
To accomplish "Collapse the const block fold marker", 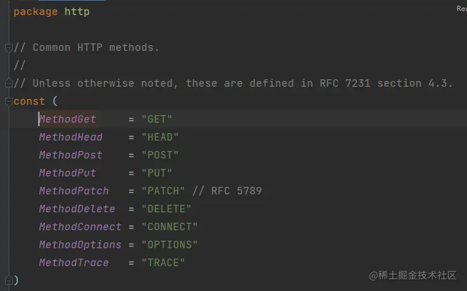I will (x=9, y=101).
